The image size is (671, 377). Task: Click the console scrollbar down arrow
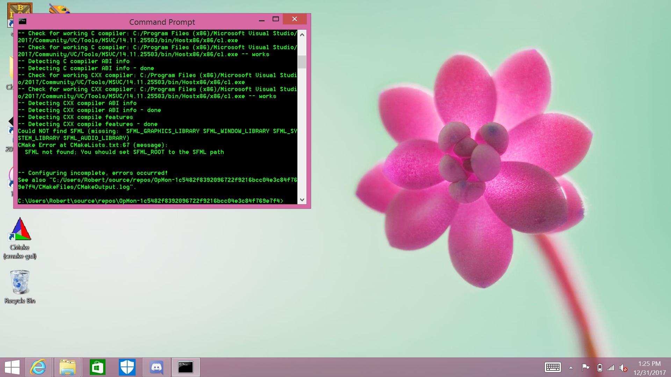pyautogui.click(x=302, y=200)
